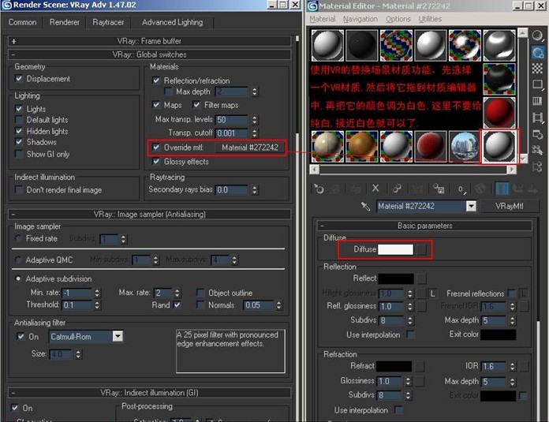Toggle the Glossy effects checkbox
549x422 pixels.
click(156, 162)
